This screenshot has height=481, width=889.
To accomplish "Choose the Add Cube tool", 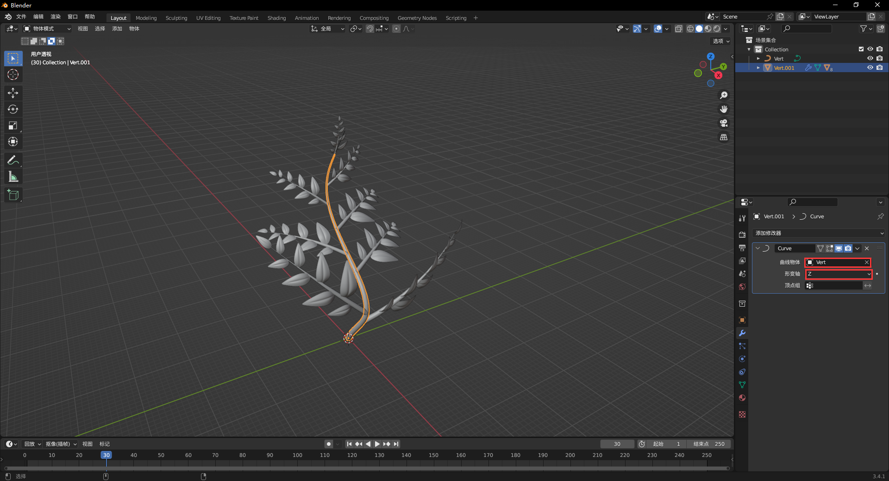I will point(13,195).
